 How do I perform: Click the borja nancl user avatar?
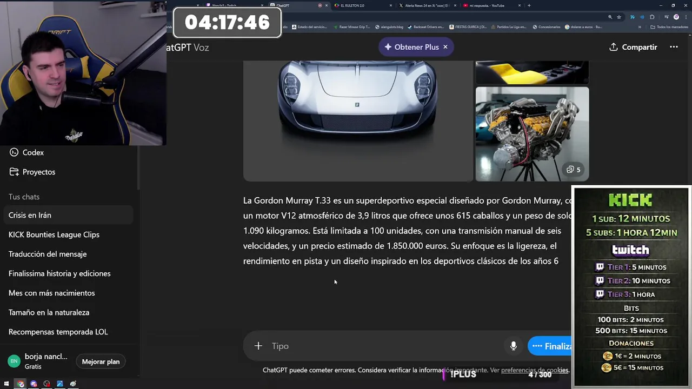click(14, 361)
